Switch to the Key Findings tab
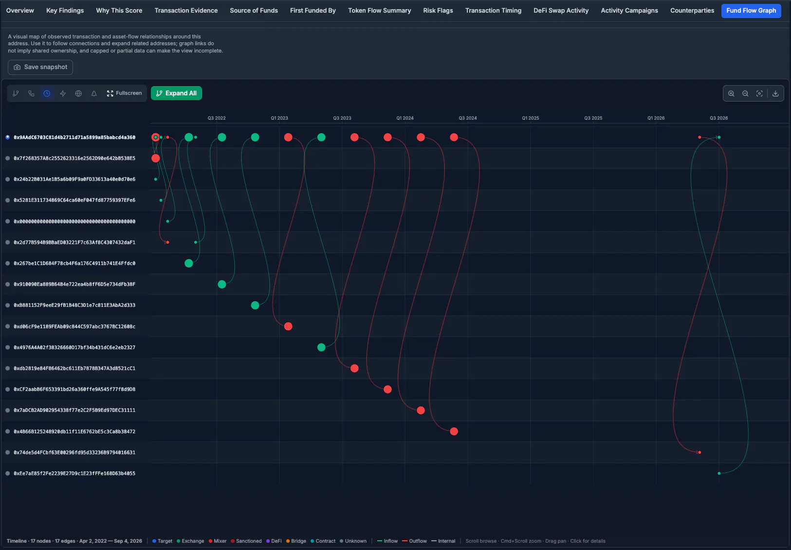Viewport: 791px width, 550px height. (65, 11)
